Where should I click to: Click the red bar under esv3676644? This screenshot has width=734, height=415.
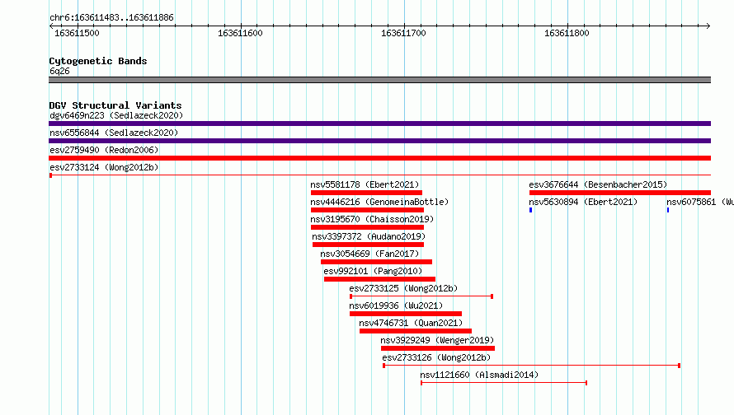[620, 193]
